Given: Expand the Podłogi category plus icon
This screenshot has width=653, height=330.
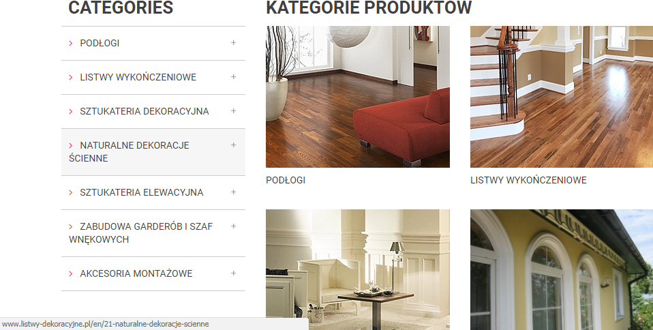Looking at the screenshot, I should [233, 43].
